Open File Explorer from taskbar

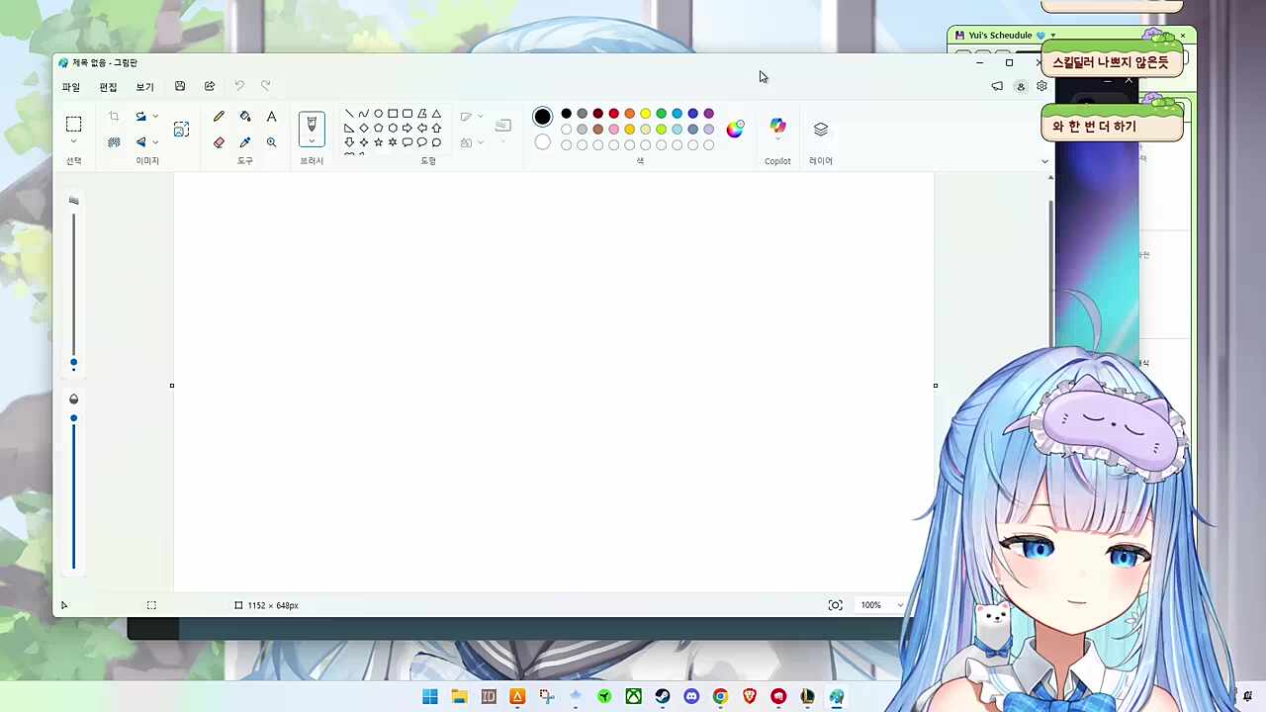coord(459,697)
